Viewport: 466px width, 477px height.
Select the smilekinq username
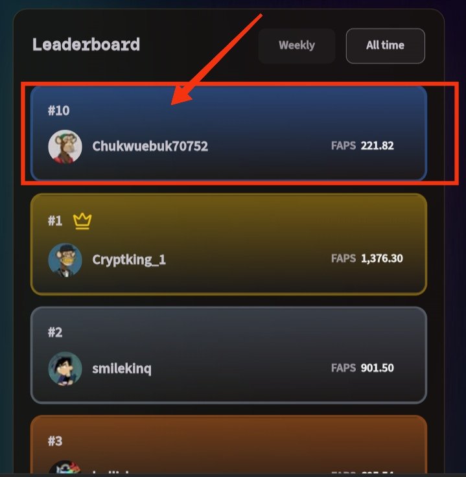(122, 369)
